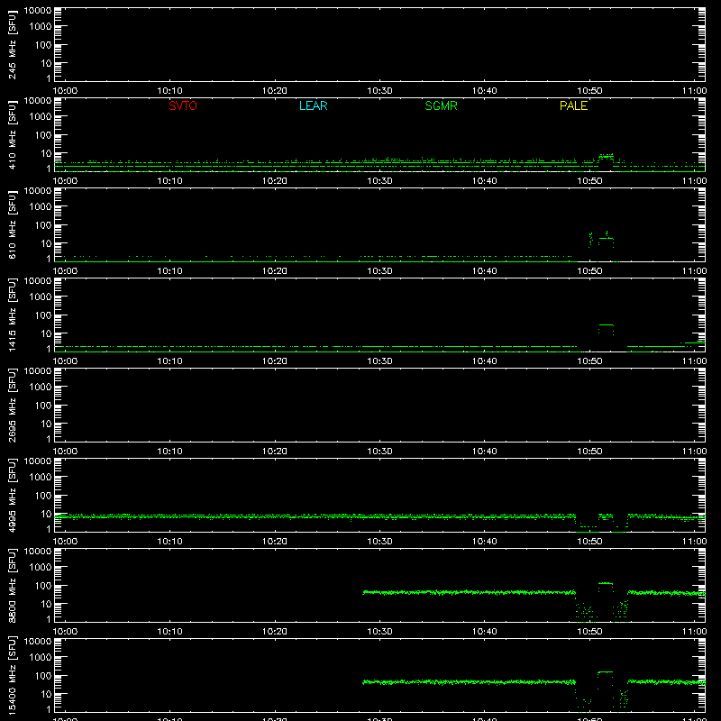The height and width of the screenshot is (721, 721).
Task: Click 10:00 tick below the 245 MHz panel
Action: (x=65, y=91)
